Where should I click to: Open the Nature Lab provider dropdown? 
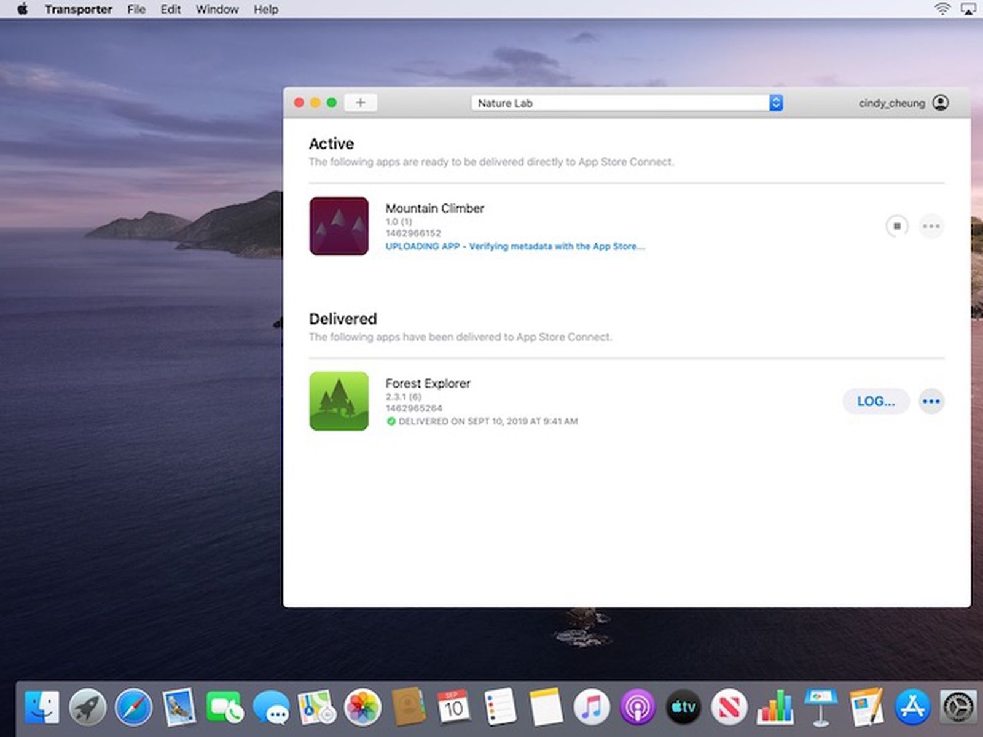[x=627, y=103]
